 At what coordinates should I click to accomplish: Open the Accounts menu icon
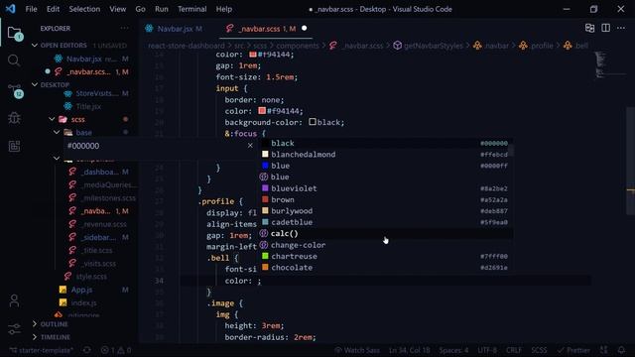(14, 300)
